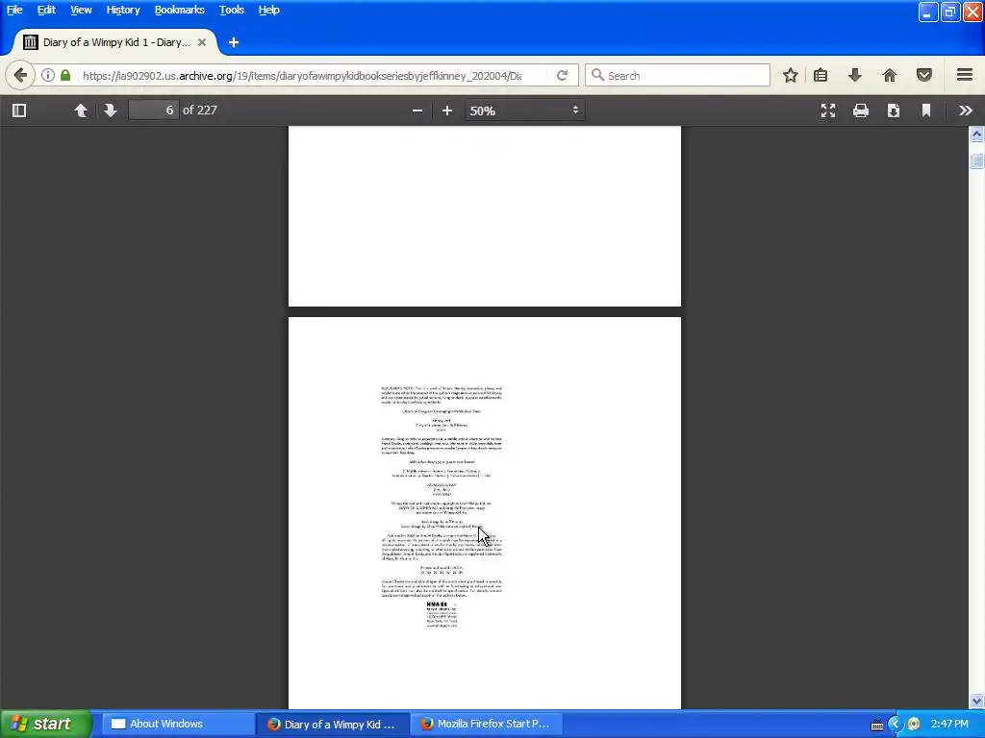Go back with the browser back arrow
Image resolution: width=985 pixels, height=738 pixels.
(20, 75)
